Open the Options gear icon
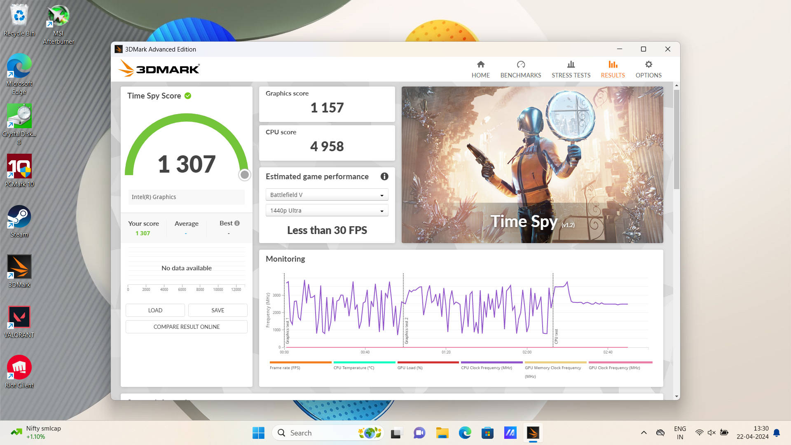Viewport: 791px width, 445px height. tap(648, 65)
